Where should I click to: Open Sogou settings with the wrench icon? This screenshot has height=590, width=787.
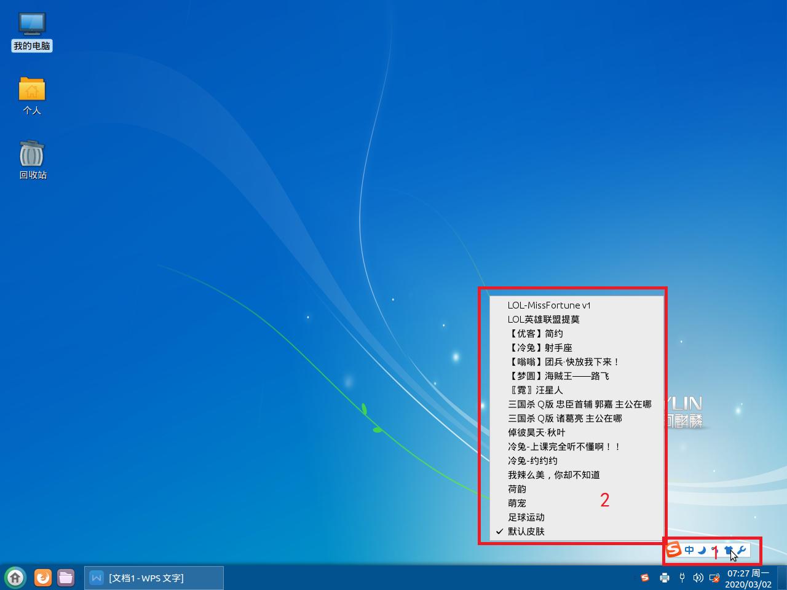click(743, 549)
